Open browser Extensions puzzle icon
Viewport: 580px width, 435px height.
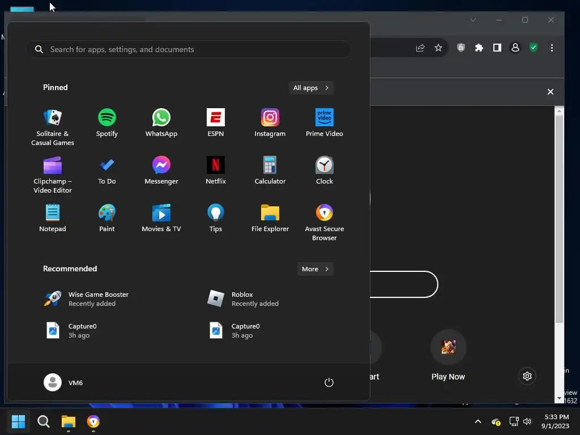point(479,48)
